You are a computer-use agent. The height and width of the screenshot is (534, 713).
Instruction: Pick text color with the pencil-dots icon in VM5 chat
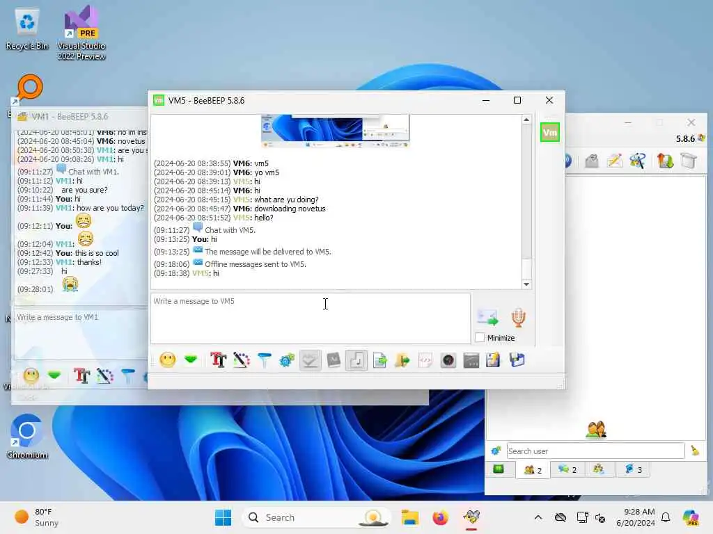point(242,361)
